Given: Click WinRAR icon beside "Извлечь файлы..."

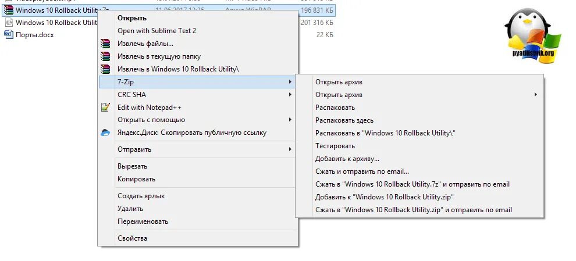Looking at the screenshot, I should pos(105,44).
